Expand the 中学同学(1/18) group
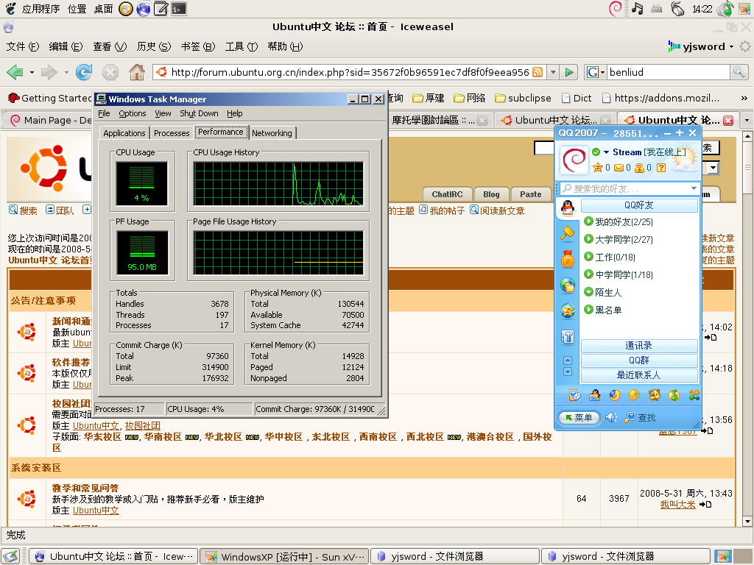The image size is (754, 565). point(588,274)
